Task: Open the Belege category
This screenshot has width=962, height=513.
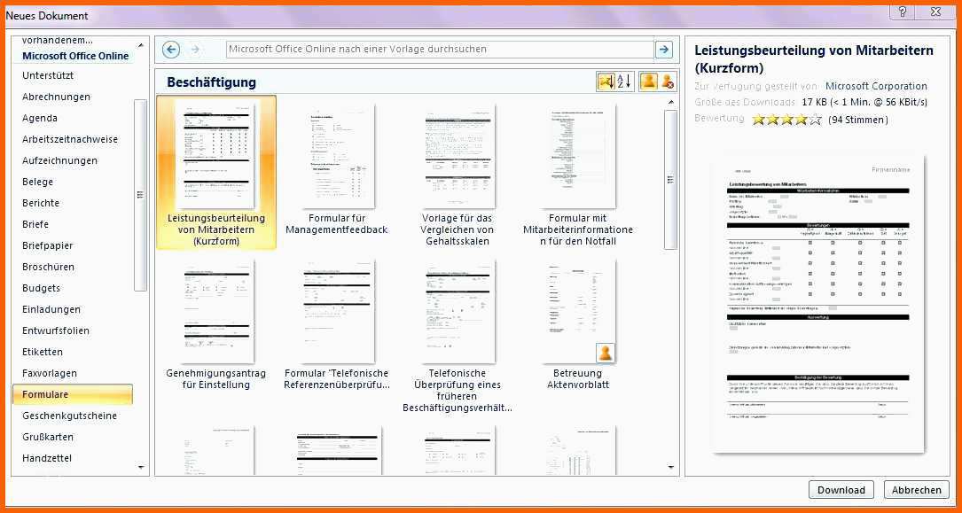Action: coord(37,182)
